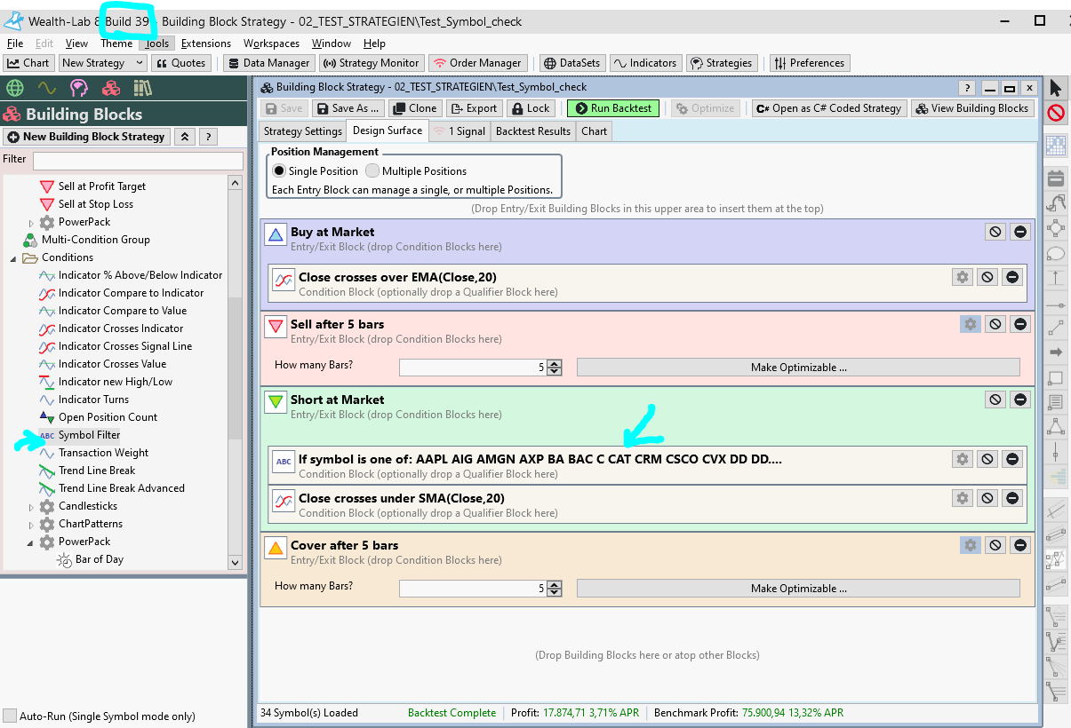Select Single Position radio button
Image resolution: width=1071 pixels, height=728 pixels.
[x=279, y=170]
